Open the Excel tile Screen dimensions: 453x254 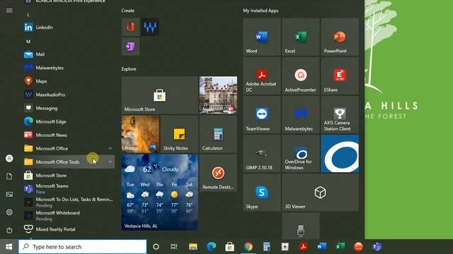coord(300,37)
